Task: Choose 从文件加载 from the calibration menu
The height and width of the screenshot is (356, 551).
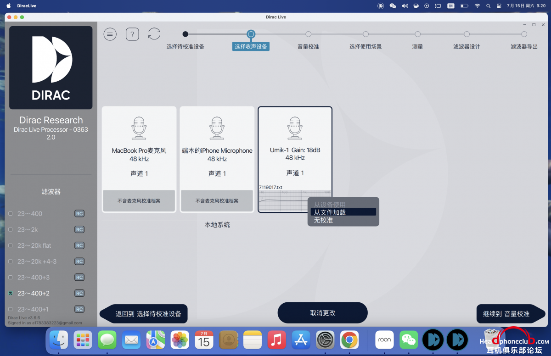Action: (x=343, y=212)
